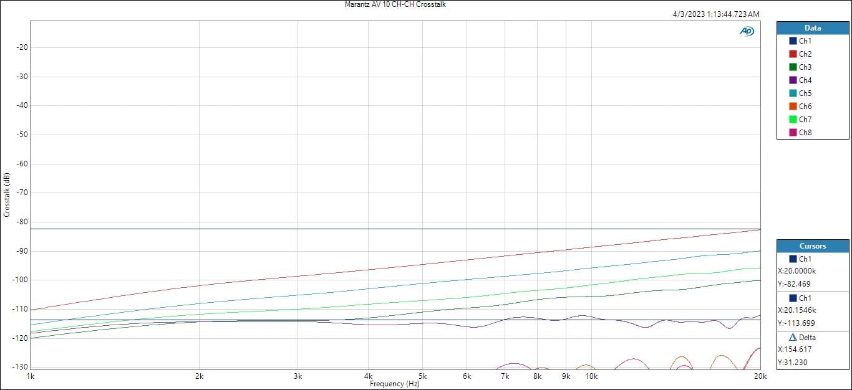The width and height of the screenshot is (852, 390).
Task: Click the purple Ch4 legend swatch
Action: point(793,80)
